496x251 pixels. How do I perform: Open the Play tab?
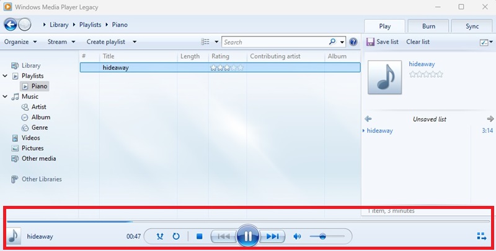(384, 26)
